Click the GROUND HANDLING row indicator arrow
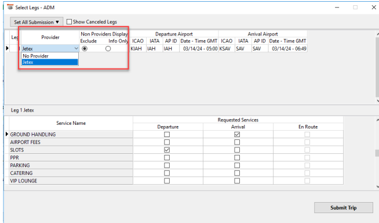 [7, 134]
